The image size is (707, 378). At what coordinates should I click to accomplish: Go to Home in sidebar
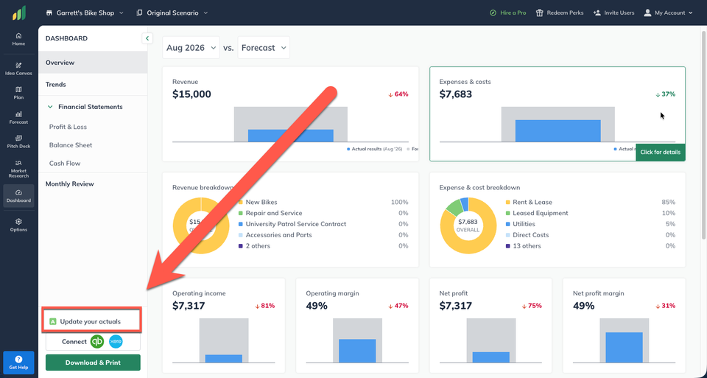18,39
